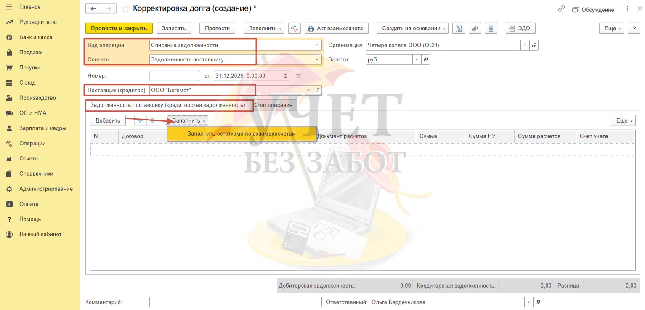Click the Провести и закрыть button
The height and width of the screenshot is (310, 645).
(119, 28)
